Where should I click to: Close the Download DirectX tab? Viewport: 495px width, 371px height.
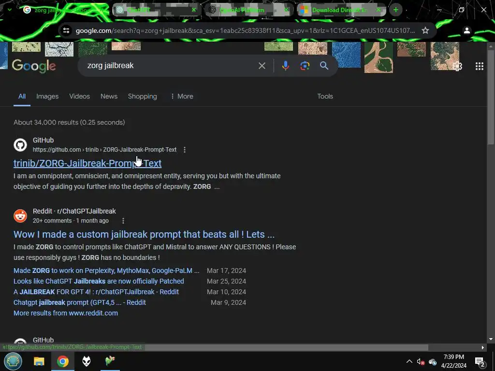coord(378,10)
